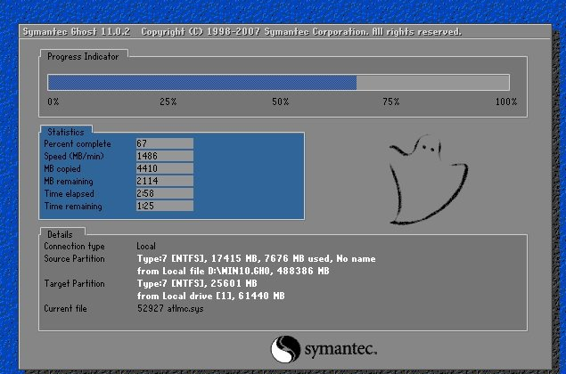Click the filled blue part of the progress bar
This screenshot has height=374, width=566.
click(201, 83)
